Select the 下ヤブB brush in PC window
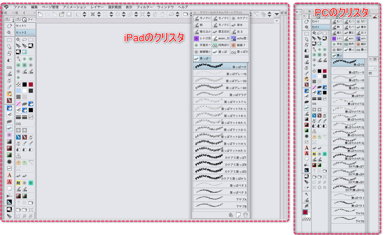The width and height of the screenshot is (387, 235). click(x=348, y=220)
